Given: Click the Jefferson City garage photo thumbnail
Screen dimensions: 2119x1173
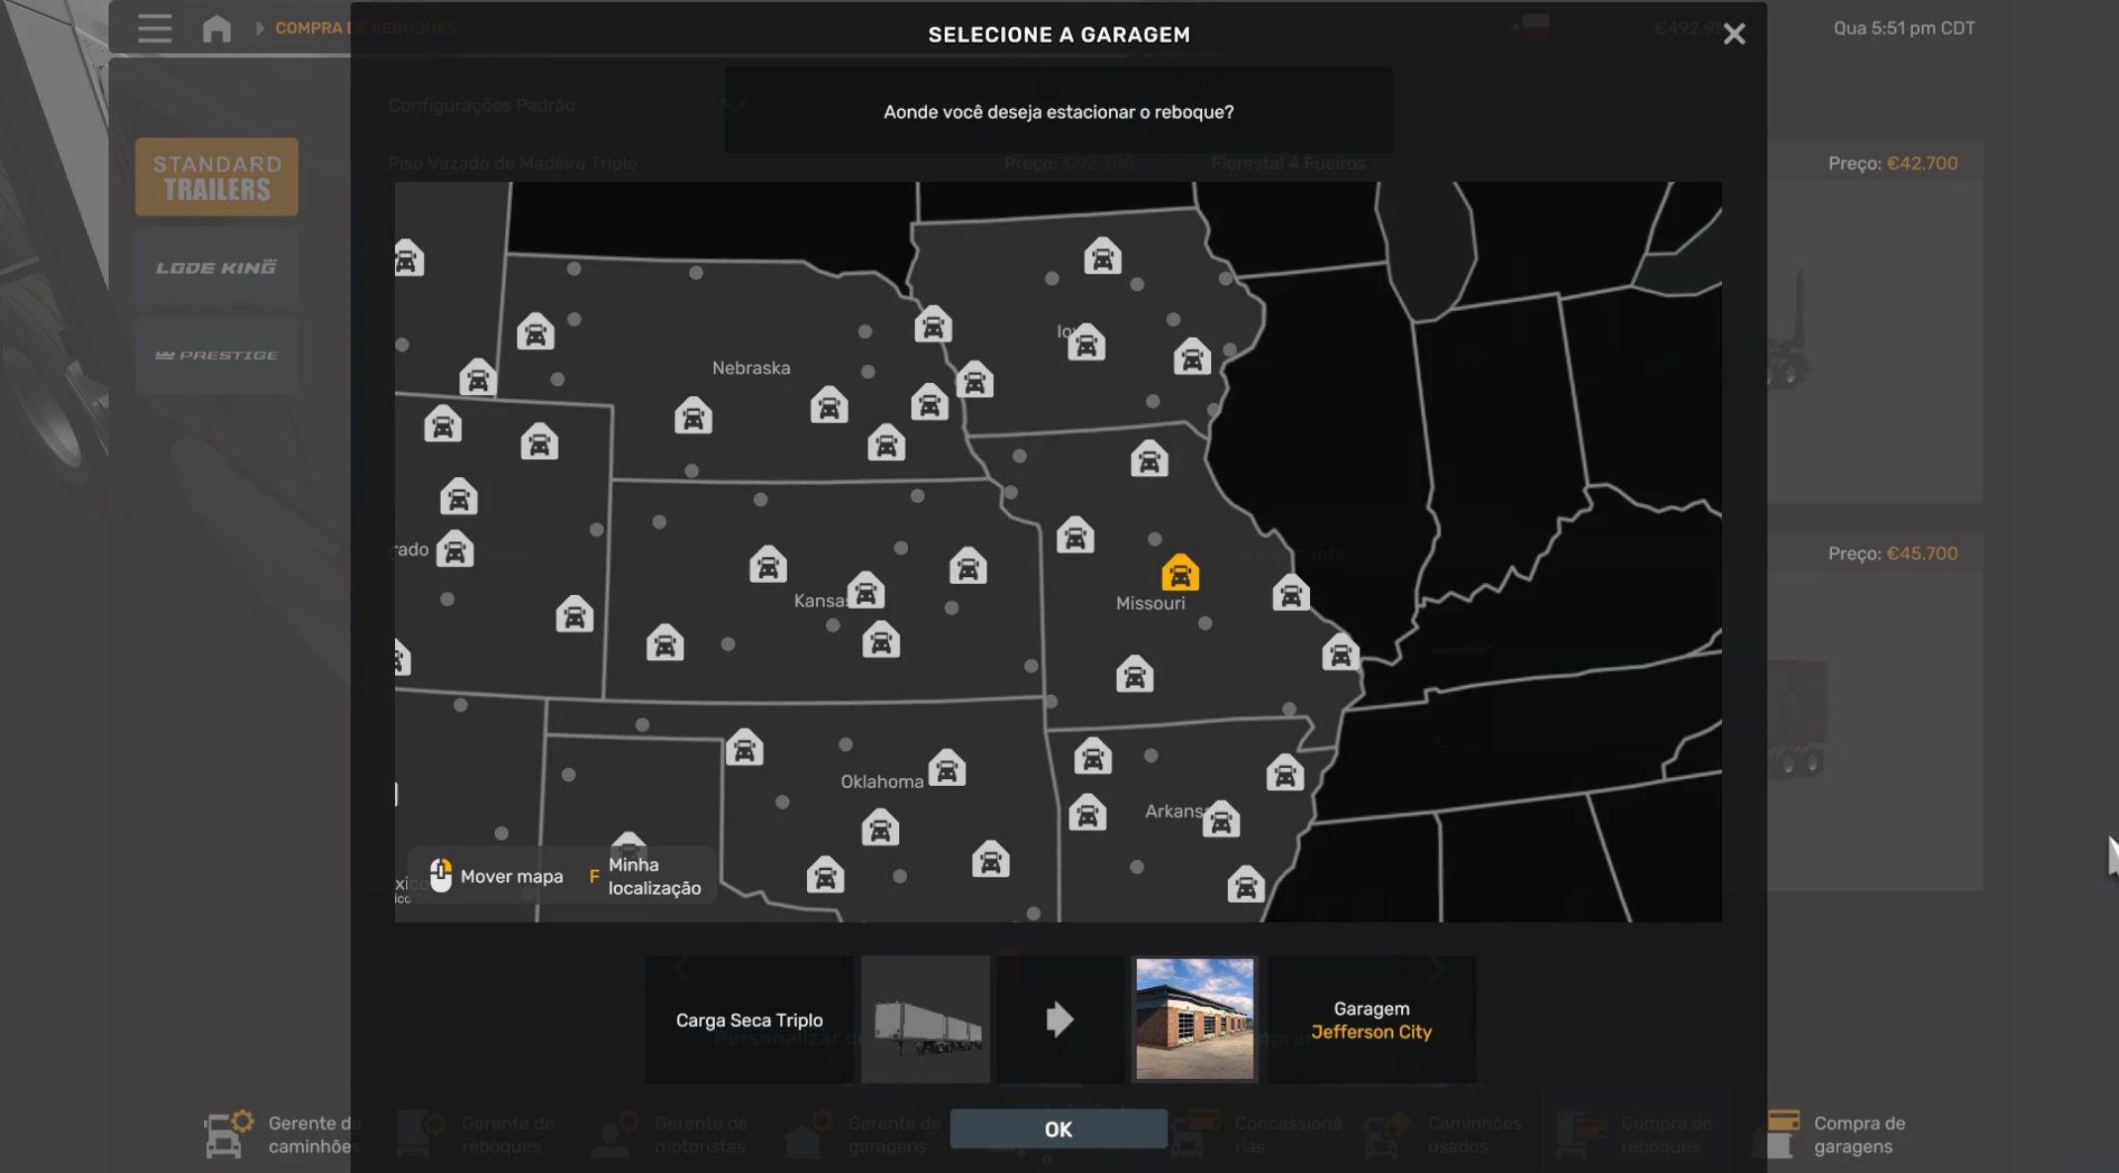Looking at the screenshot, I should 1194,1019.
